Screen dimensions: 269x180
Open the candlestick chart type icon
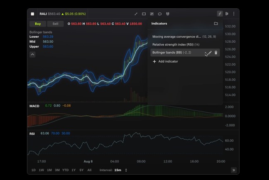tap(227, 14)
